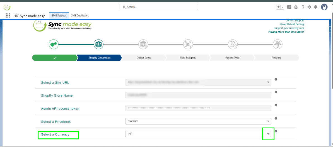Viewport: 333px width, 147px height.
Task: Select the completed green checkmark stage
Action: tap(55, 58)
